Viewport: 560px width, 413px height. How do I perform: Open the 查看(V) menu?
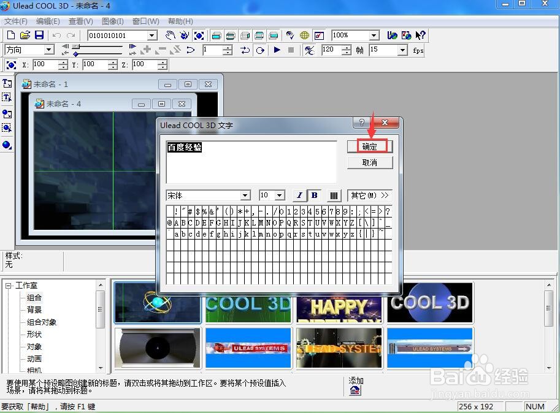81,21
